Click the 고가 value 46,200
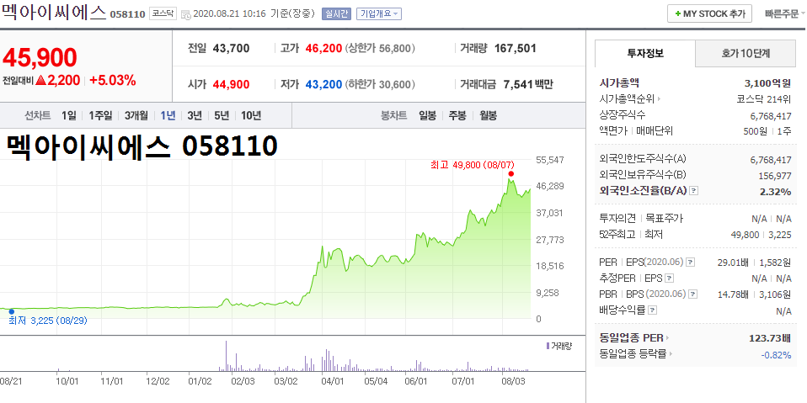Viewport: 807px width, 403px height. click(x=323, y=48)
